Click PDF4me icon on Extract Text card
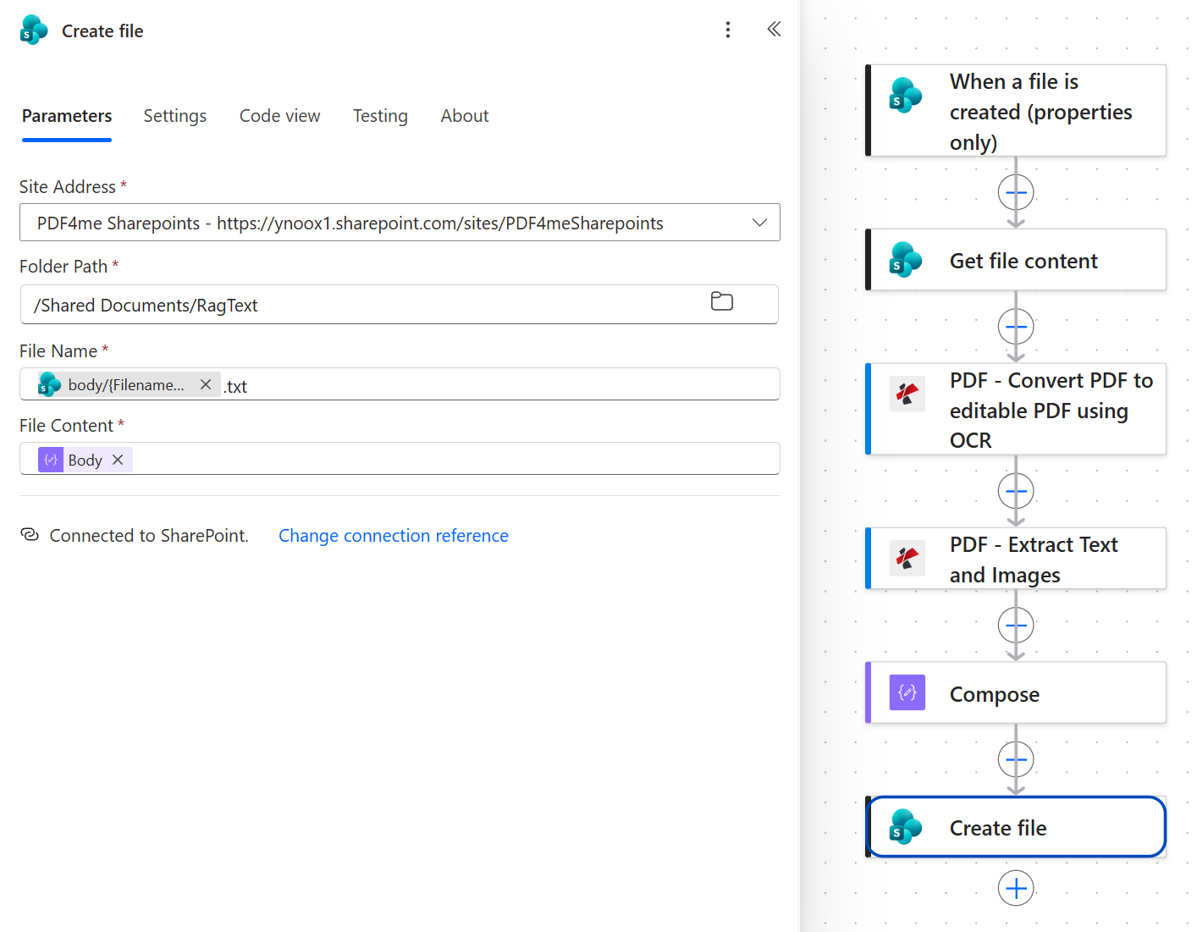Screen dimensions: 1197x932 pyautogui.click(x=907, y=558)
